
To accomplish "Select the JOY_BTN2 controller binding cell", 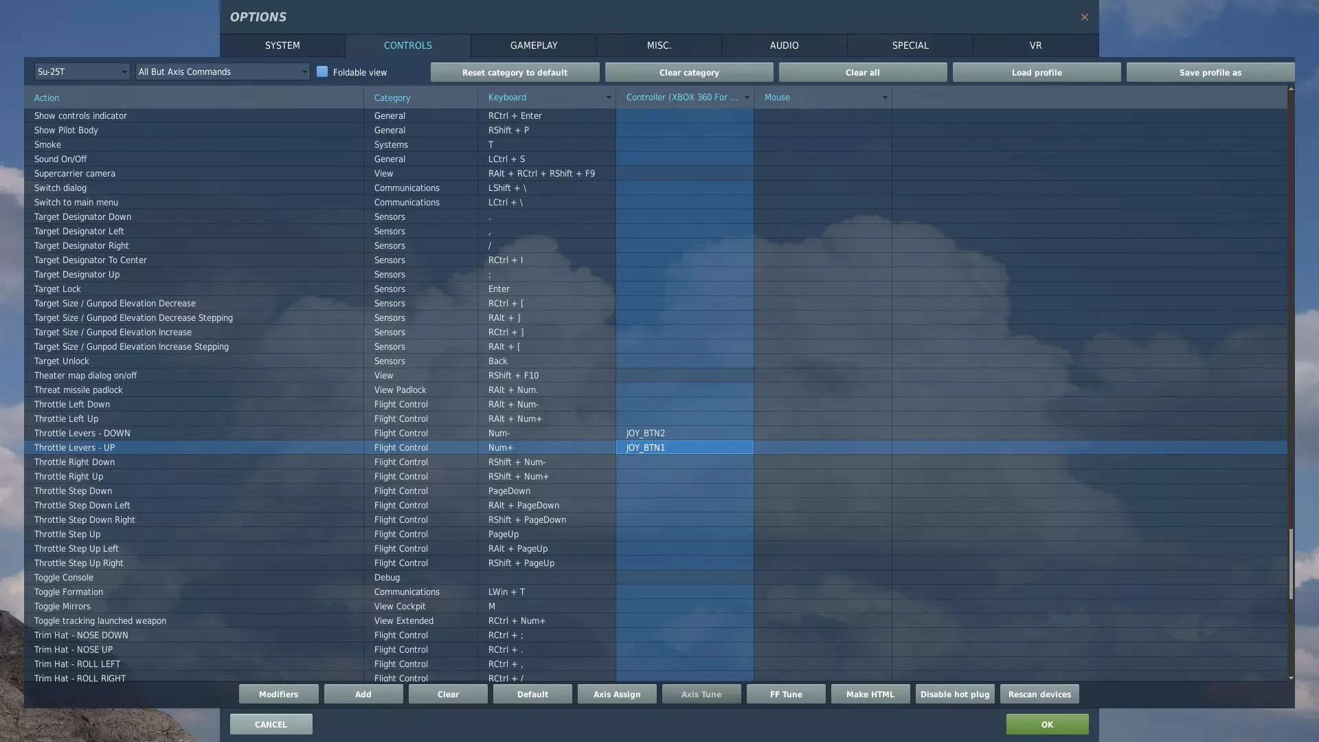I will pyautogui.click(x=684, y=433).
